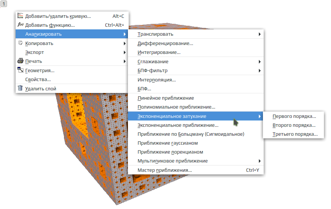
Task: Select Приближение по Больцману (Сигмоидальное)
Action: 196,134
